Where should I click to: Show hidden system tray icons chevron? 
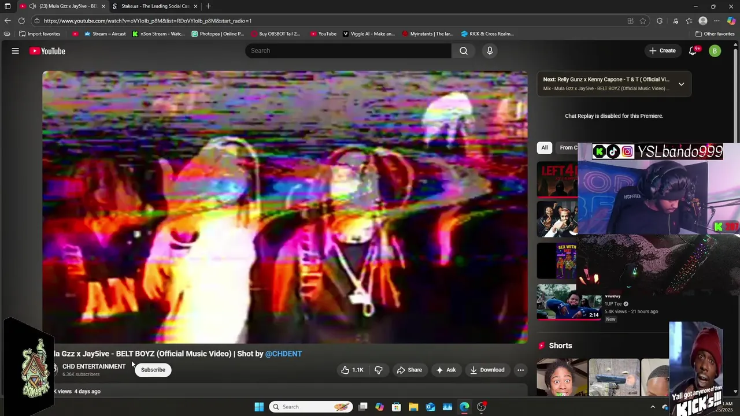pyautogui.click(x=653, y=407)
